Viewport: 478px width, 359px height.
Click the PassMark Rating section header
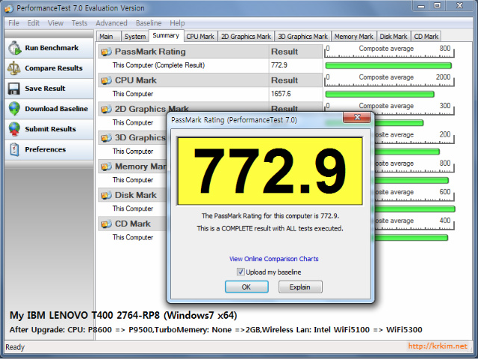183,51
